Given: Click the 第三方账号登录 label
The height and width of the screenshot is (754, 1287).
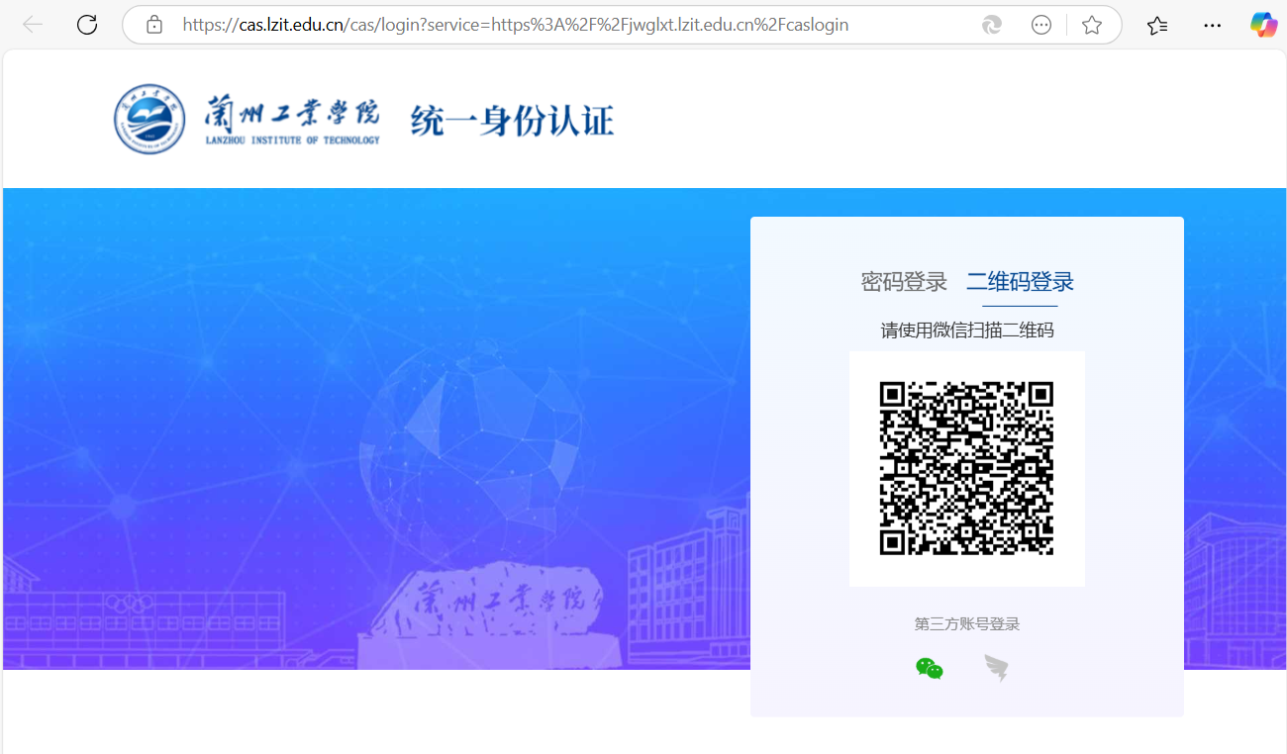Looking at the screenshot, I should tap(966, 623).
